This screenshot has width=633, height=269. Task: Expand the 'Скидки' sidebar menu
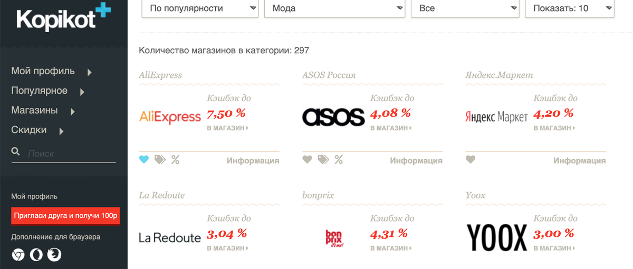pyautogui.click(x=37, y=130)
